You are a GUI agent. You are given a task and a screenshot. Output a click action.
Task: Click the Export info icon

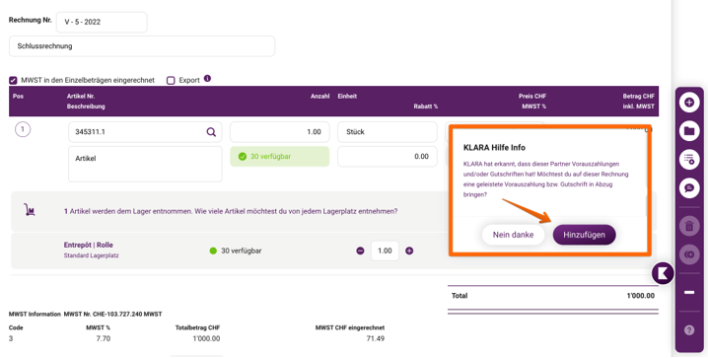point(207,78)
